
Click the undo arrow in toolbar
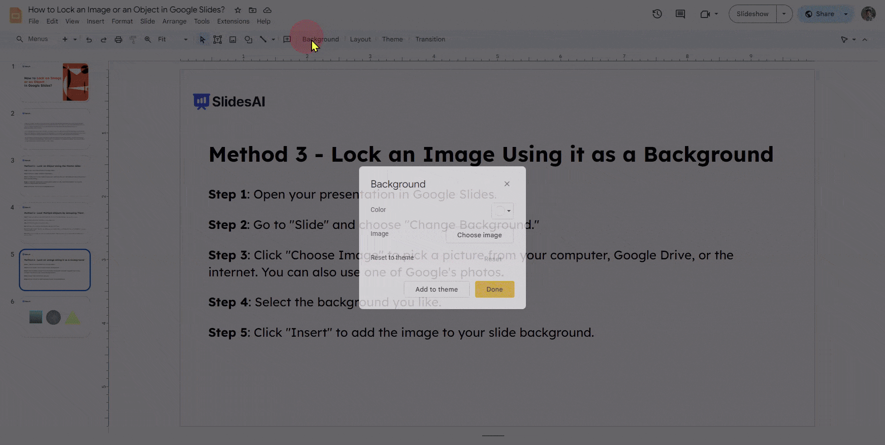click(x=89, y=40)
